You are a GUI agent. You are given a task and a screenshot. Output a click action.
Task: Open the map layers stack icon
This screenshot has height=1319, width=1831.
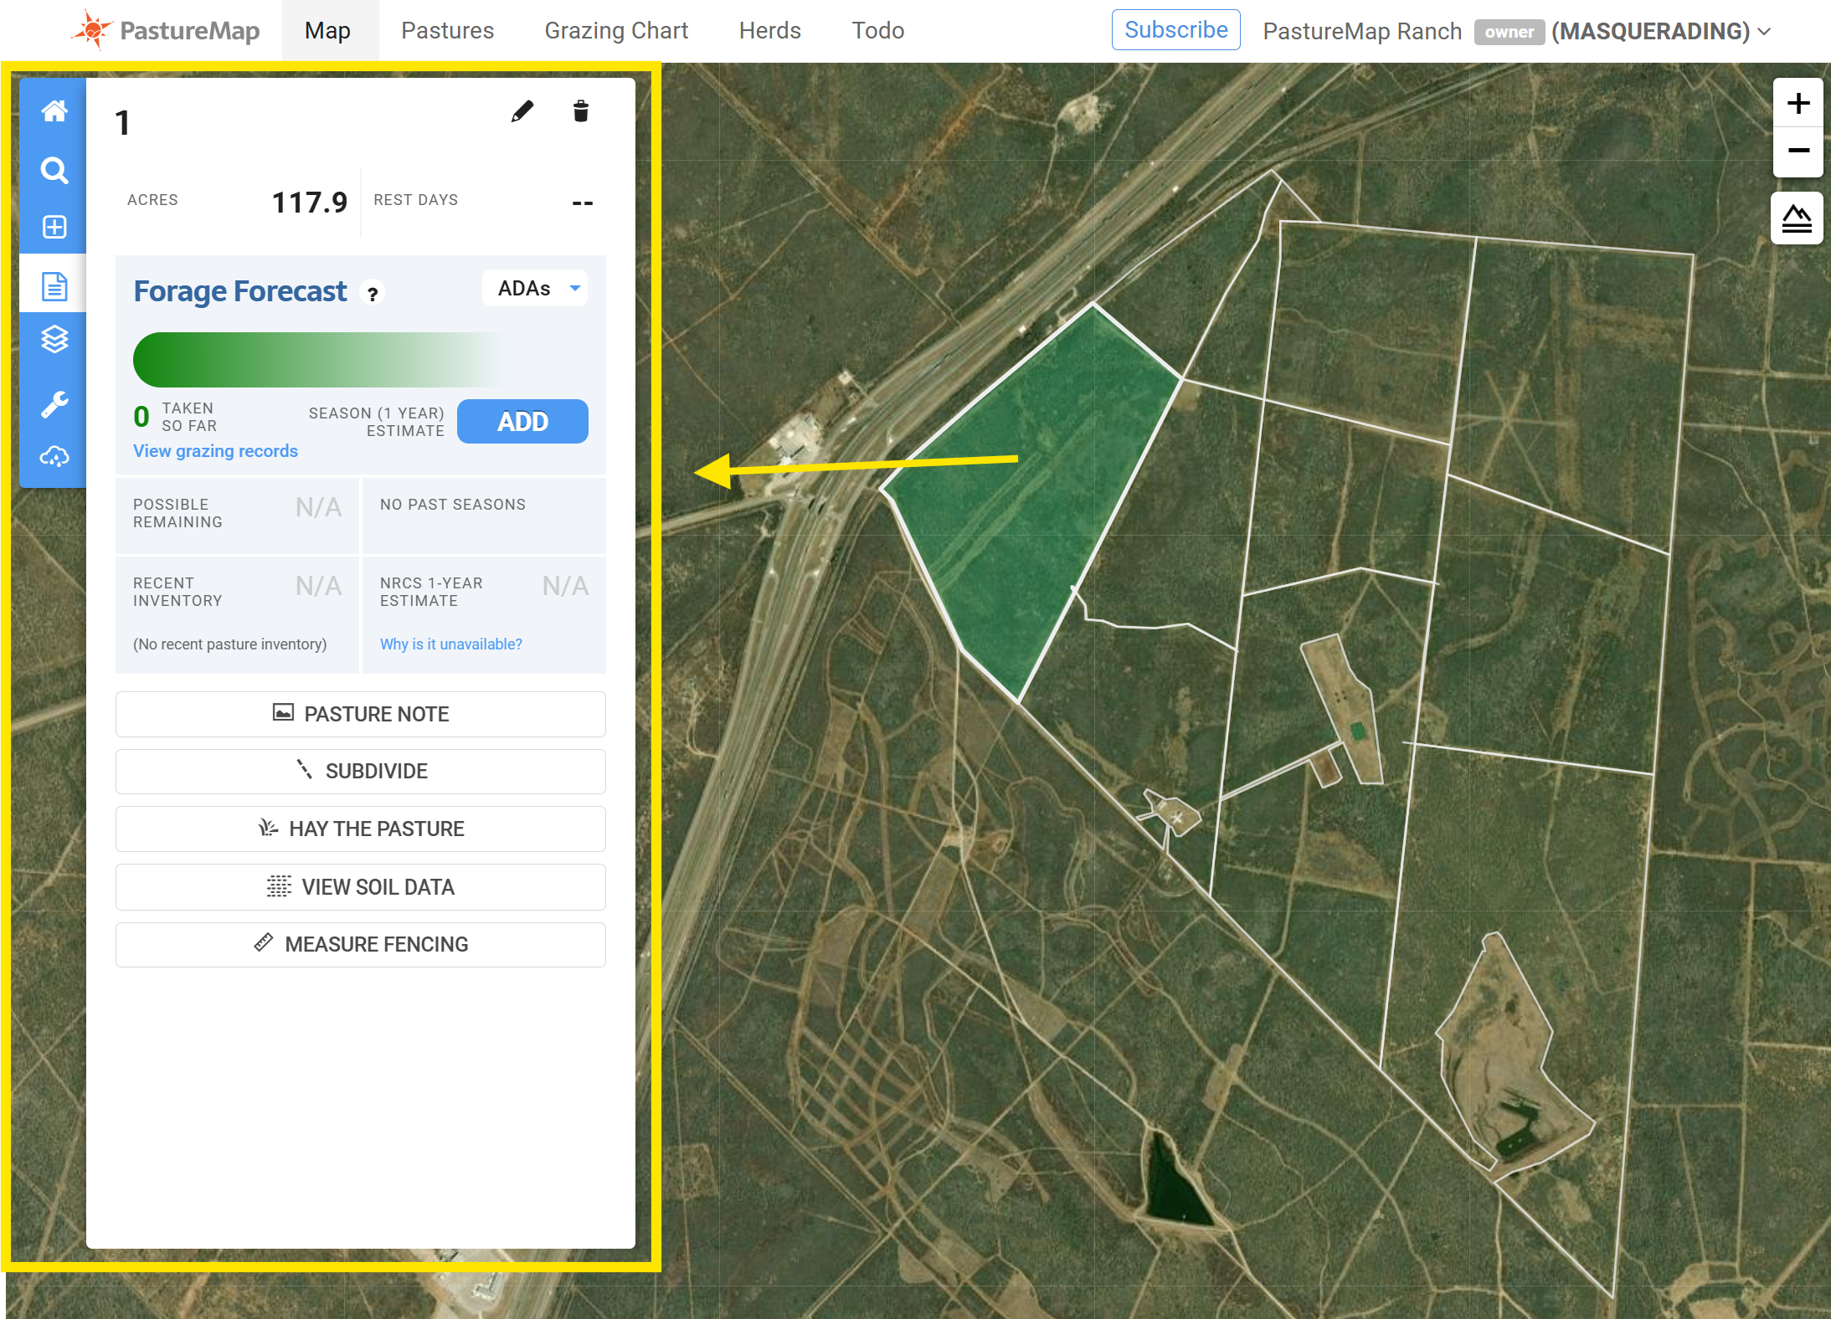54,339
